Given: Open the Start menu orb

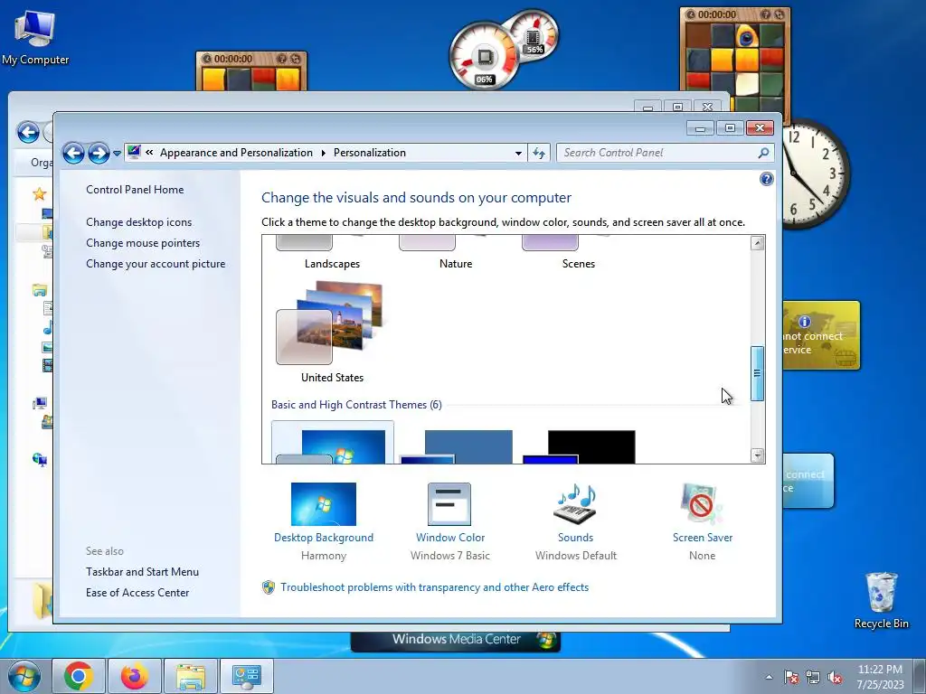Looking at the screenshot, I should click(x=24, y=676).
